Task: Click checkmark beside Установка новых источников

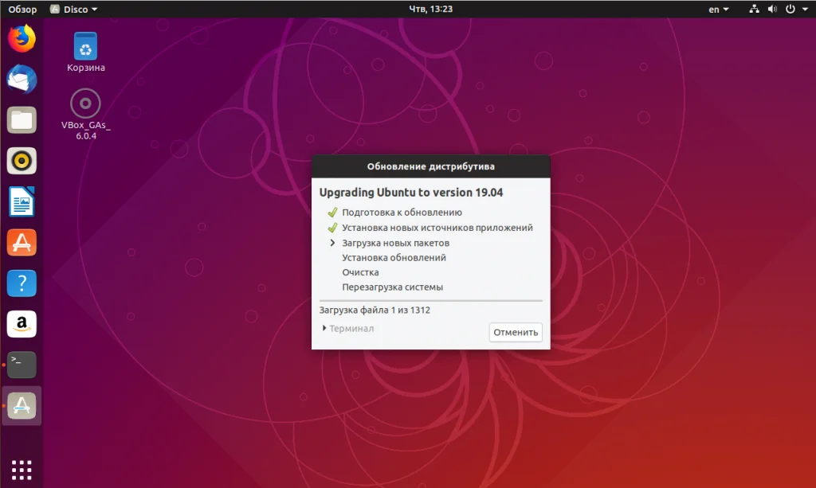Action: [x=332, y=228]
